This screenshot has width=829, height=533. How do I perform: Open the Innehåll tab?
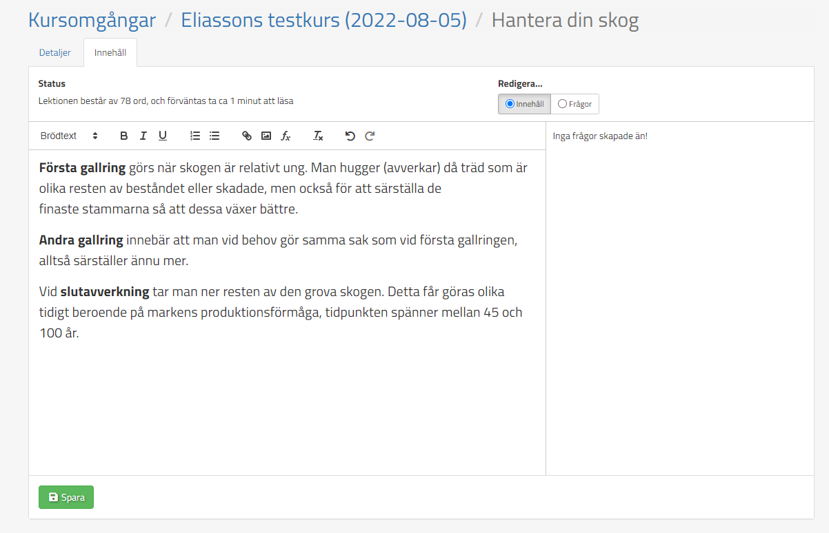pos(110,52)
